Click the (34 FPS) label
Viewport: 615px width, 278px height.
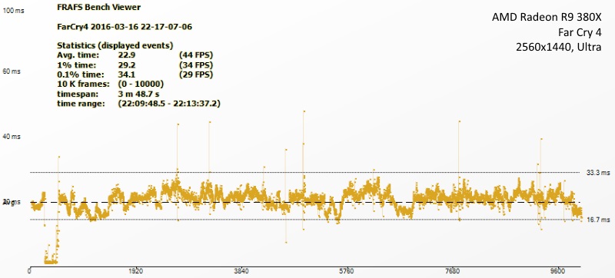tap(196, 65)
